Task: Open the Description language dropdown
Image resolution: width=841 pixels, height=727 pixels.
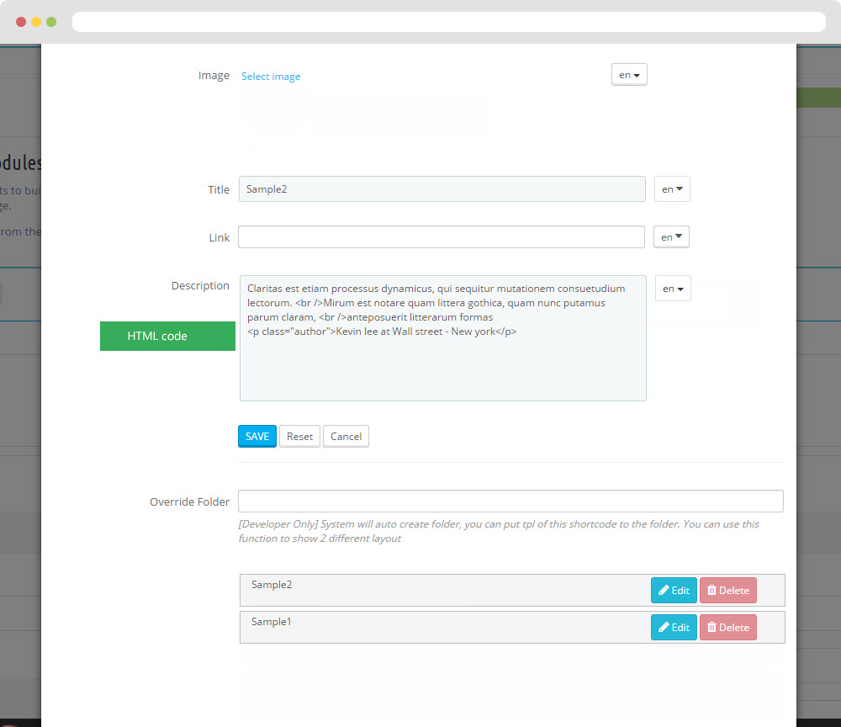Action: coord(673,289)
